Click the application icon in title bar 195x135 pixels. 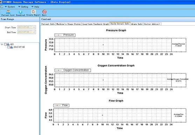click(1, 2)
